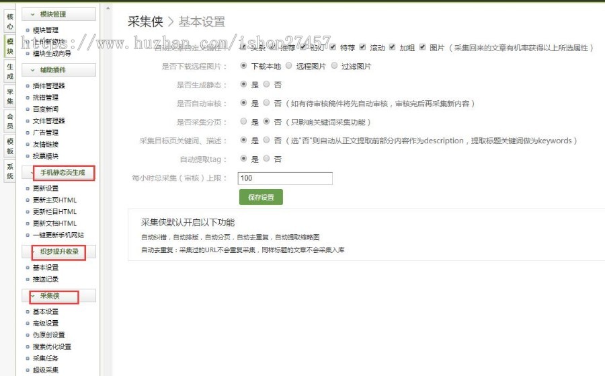The image size is (605, 376).
Task: Open 更新文档HTML in the sidebar
Action: click(x=55, y=223)
